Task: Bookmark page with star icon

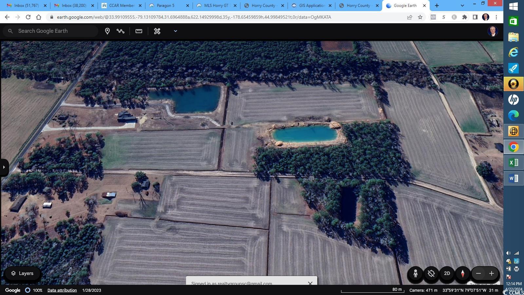Action: 420,17
